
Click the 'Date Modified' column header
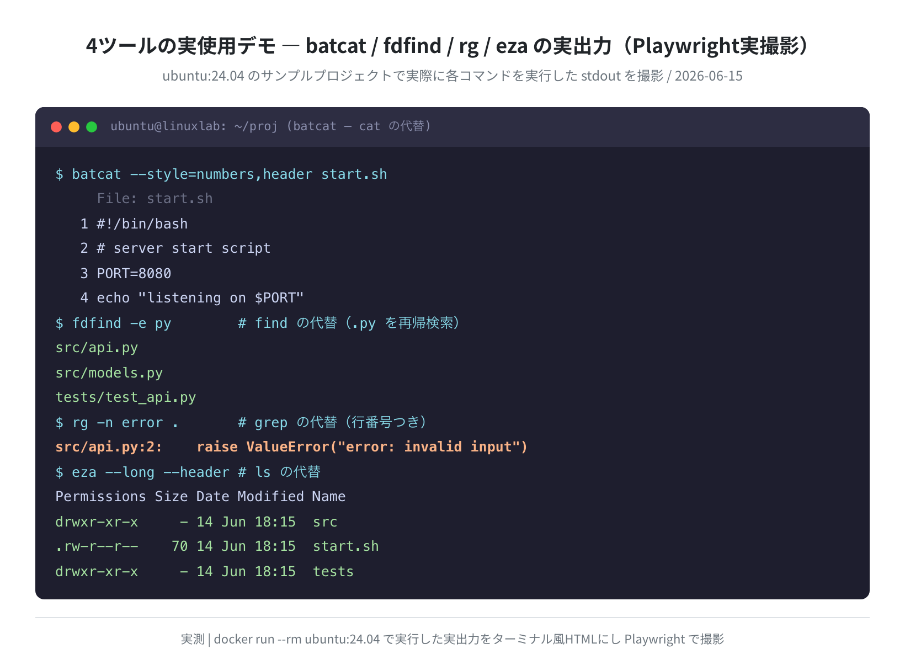[x=250, y=497]
